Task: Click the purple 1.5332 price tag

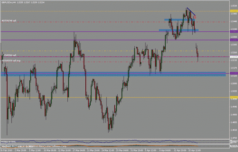Action: pos(234,40)
